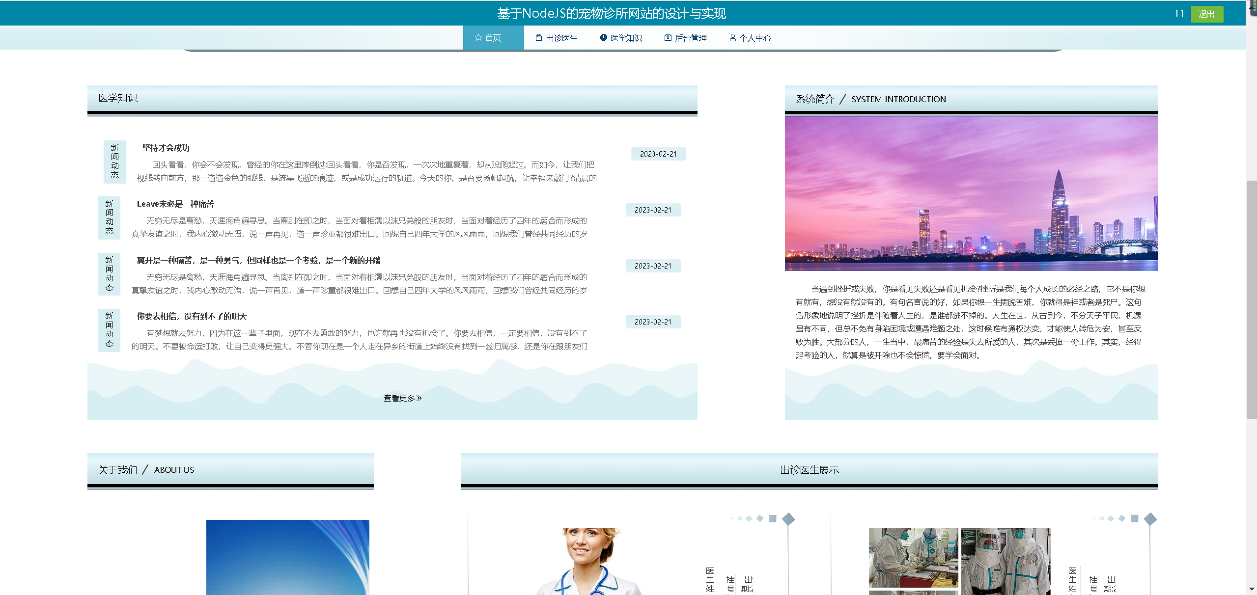Screen dimensions: 1257x595
Task: Click the vertical page scrollbar thumb
Action: coord(1251,299)
